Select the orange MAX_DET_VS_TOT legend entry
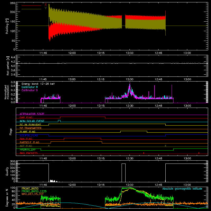Image resolution: width=211 pixels, height=211 pixels. tap(33, 194)
